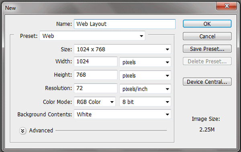
Task: Close the New dialog window
Action: tap(227, 6)
